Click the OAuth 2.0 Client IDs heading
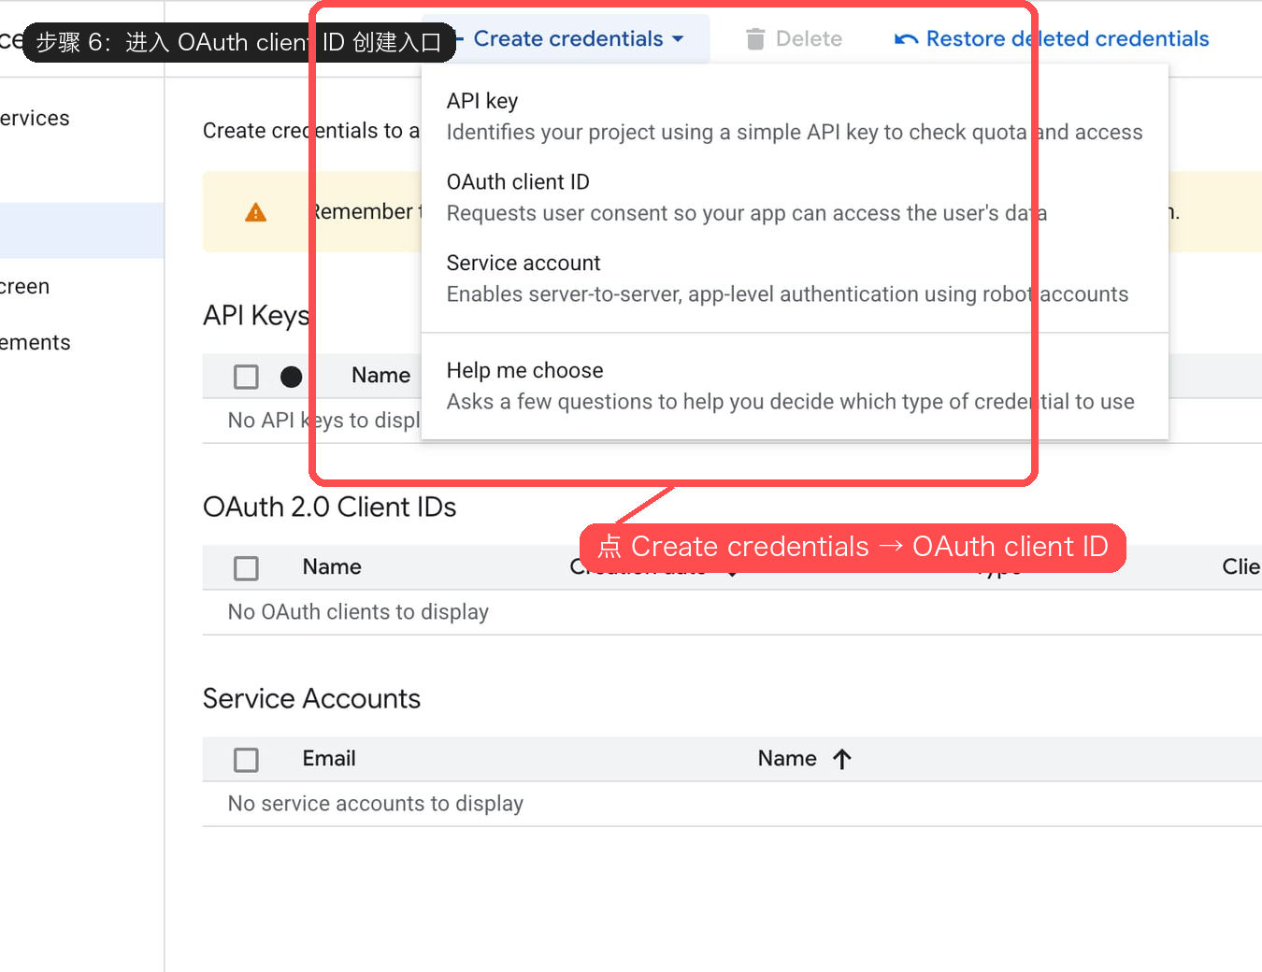 coord(329,507)
